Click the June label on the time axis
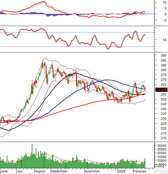The height and width of the screenshot is (174, 168). click(4, 171)
